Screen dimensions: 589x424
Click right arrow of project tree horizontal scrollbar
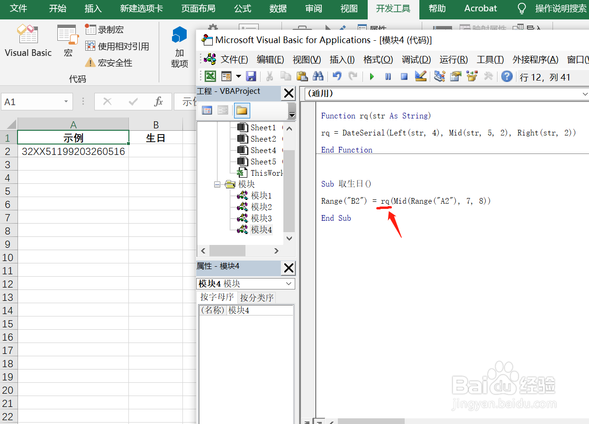277,251
